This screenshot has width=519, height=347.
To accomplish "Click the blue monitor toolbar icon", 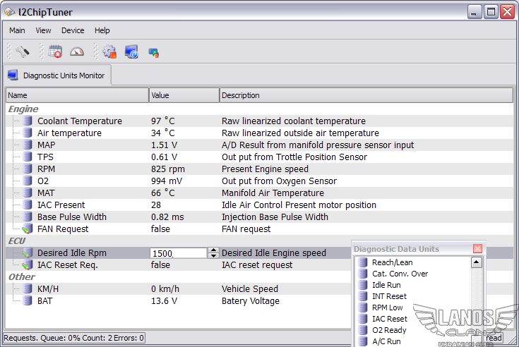I will (131, 51).
